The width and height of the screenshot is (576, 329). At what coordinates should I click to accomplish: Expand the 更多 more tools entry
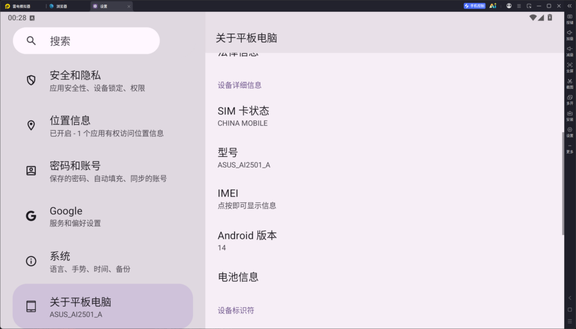pos(570,148)
